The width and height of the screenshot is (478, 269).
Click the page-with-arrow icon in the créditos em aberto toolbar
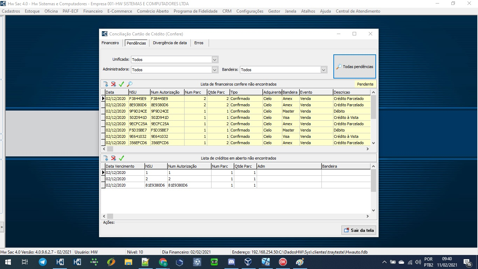pos(105,158)
